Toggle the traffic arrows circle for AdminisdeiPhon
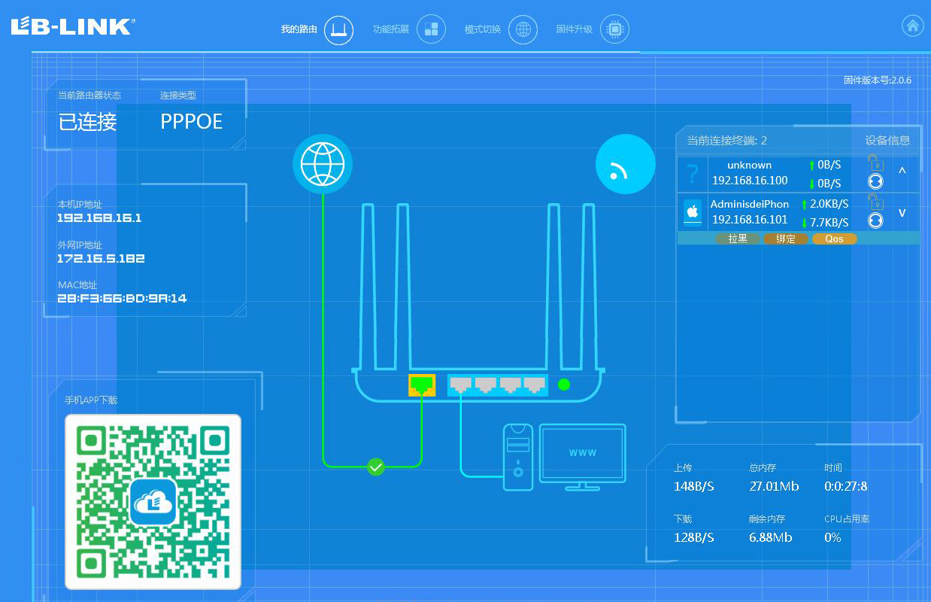Viewport: 931px width, 602px height. (x=875, y=221)
